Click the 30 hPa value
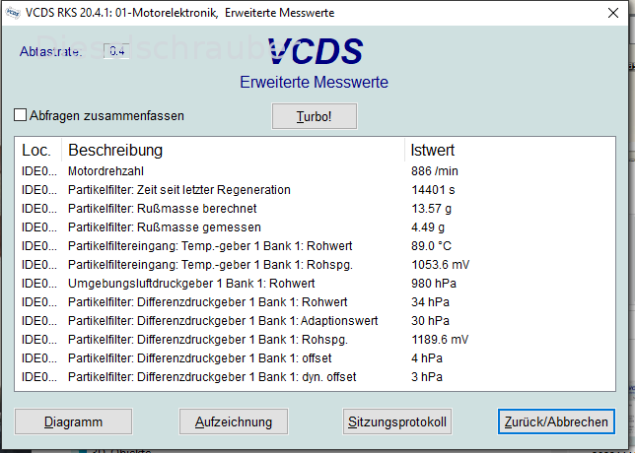The width and height of the screenshot is (635, 453). click(430, 321)
